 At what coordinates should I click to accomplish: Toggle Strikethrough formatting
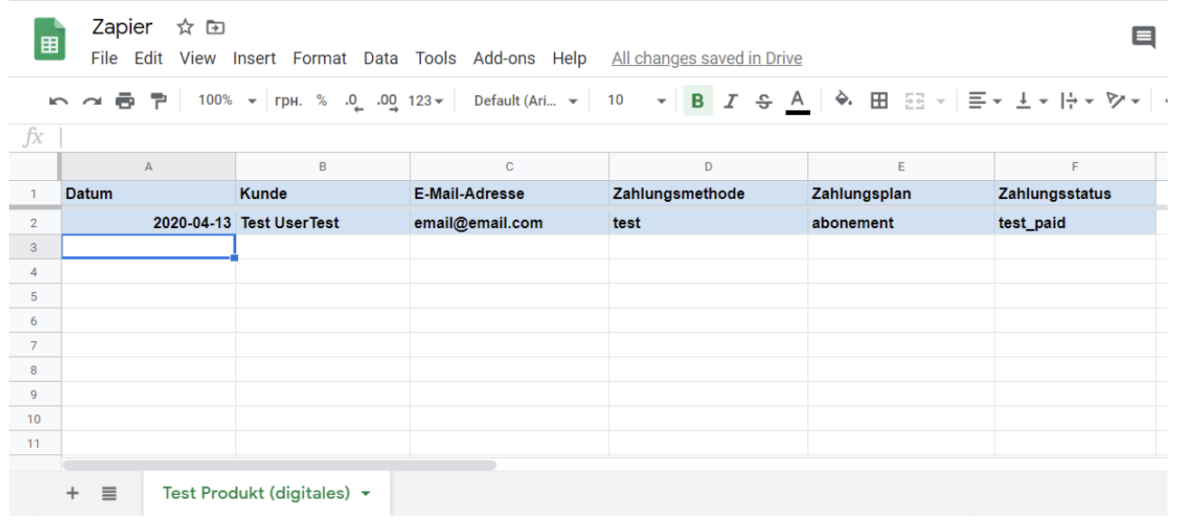(x=764, y=100)
